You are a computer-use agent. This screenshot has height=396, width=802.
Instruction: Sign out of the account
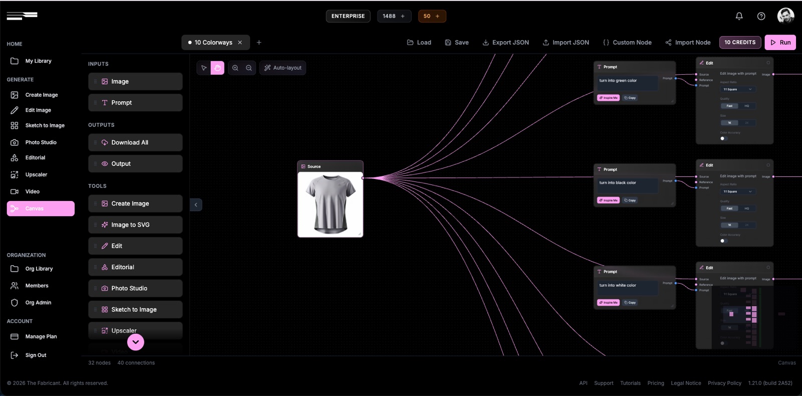point(41,355)
